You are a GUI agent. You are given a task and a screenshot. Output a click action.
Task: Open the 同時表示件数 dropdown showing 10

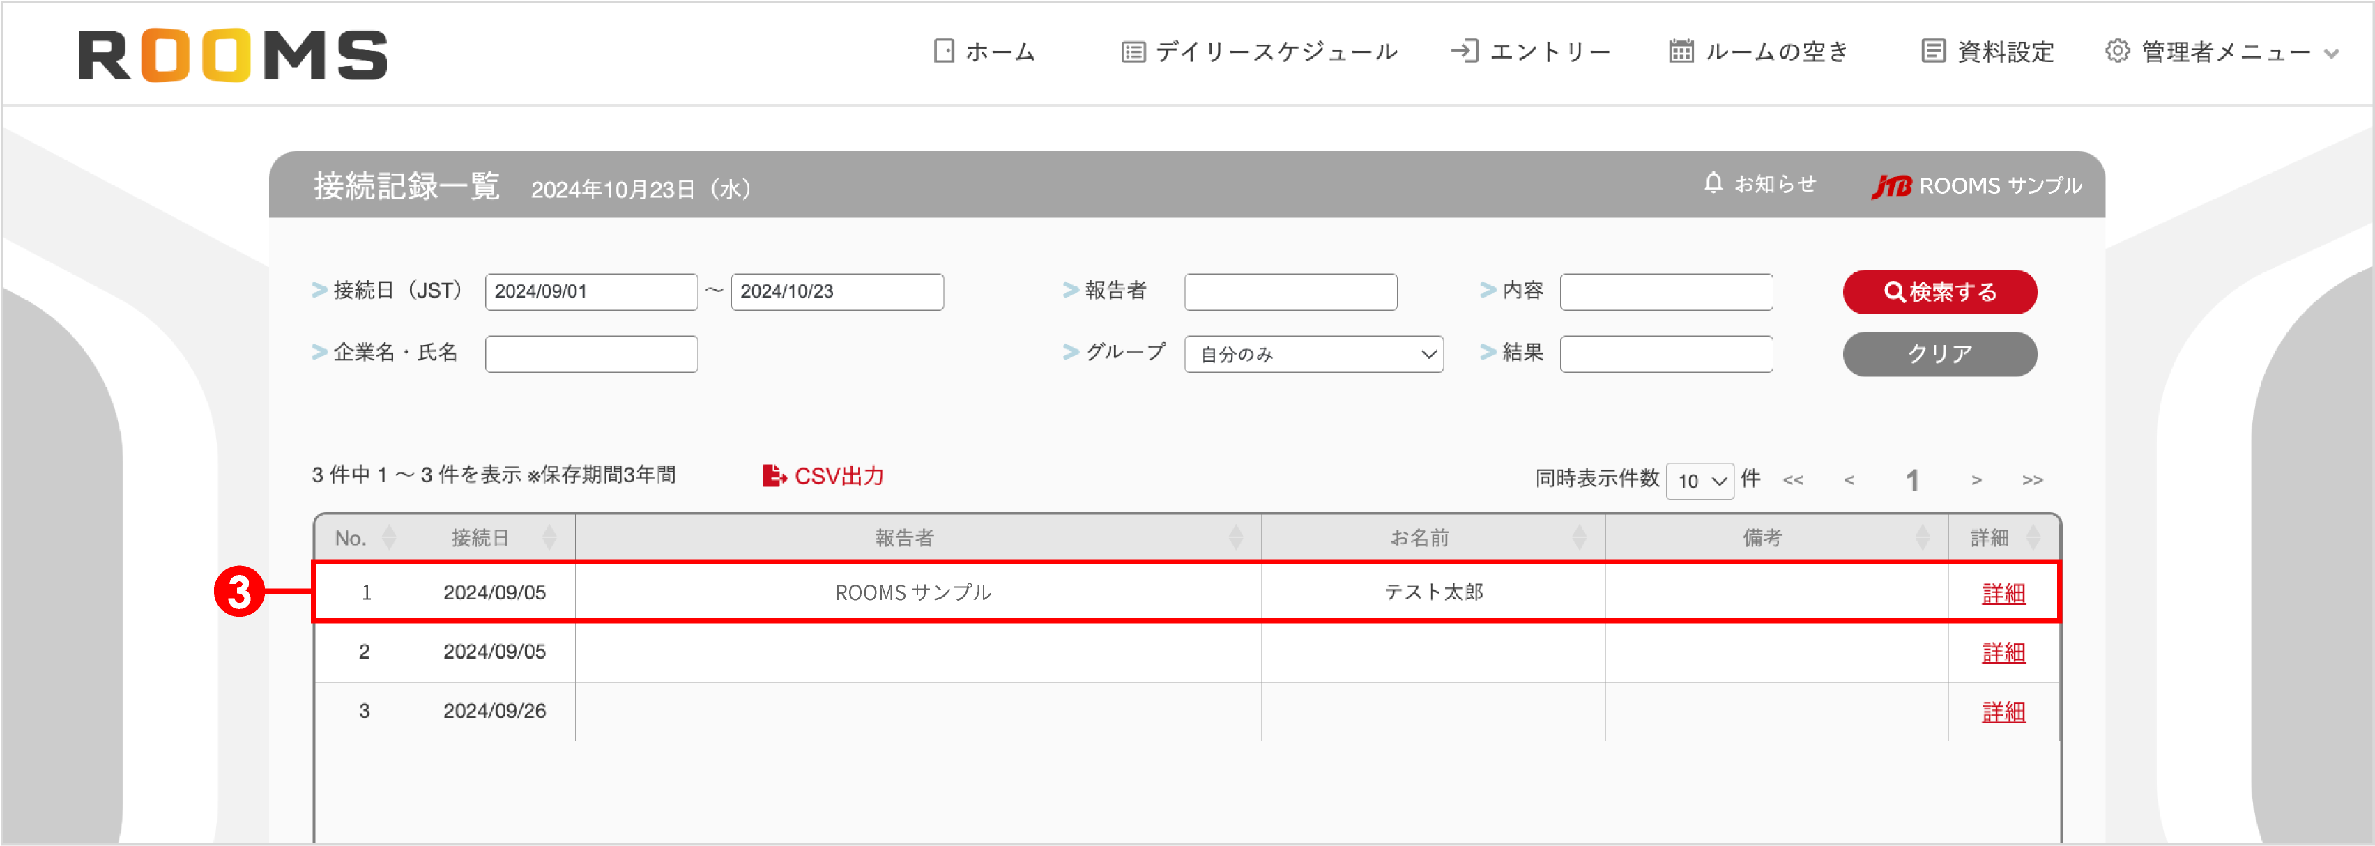pos(1700,480)
